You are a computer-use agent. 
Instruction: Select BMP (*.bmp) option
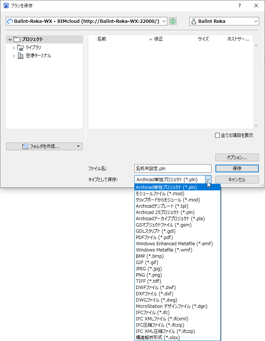click(177, 256)
